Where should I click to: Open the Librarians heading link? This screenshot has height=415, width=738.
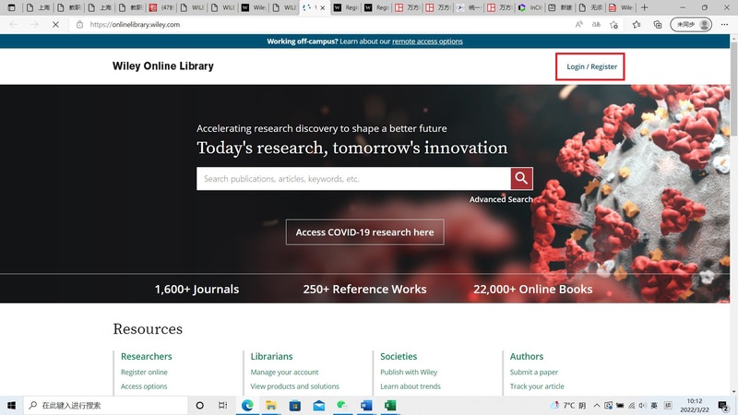[x=271, y=356]
